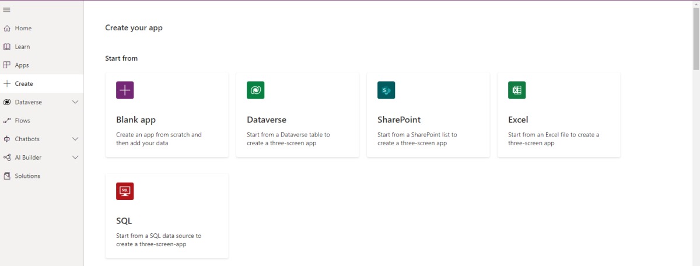Click the green Excel card icon
This screenshot has height=266, width=700.
pyautogui.click(x=517, y=90)
